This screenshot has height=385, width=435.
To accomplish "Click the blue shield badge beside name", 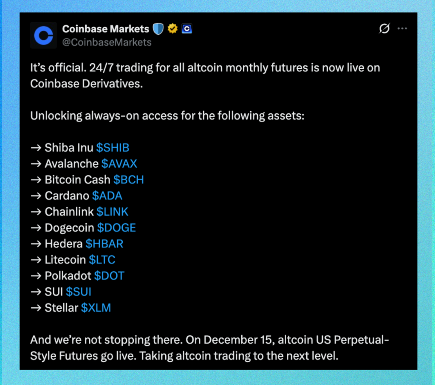I will coord(158,29).
